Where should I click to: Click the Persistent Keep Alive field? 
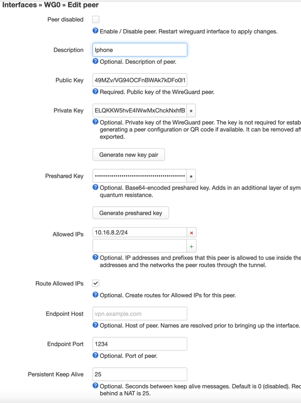(x=139, y=374)
